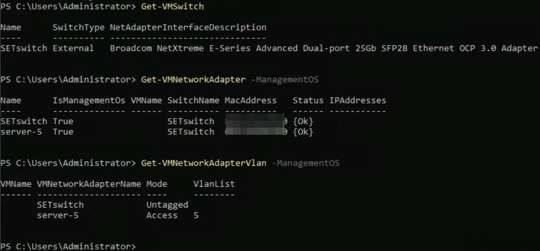Screen dimensions: 540x251
Task: Click the first -ManagementOS parameter
Action: click(285, 79)
